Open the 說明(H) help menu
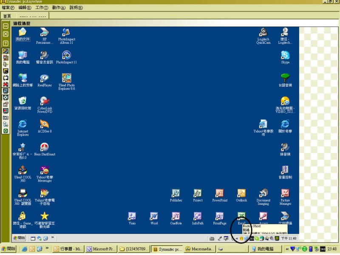 point(76,8)
